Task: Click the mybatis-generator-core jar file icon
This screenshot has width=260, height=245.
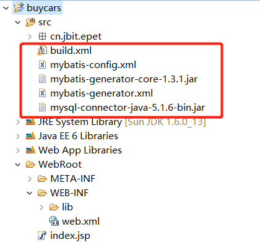Action: pos(42,79)
